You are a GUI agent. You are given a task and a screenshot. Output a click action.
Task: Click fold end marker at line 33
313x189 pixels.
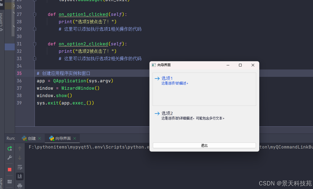click(35, 59)
